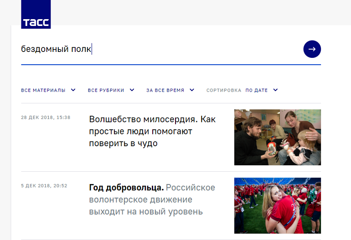This screenshot has height=240, width=351.
Task: Click the blue underline beneath search field
Action: click(170, 65)
